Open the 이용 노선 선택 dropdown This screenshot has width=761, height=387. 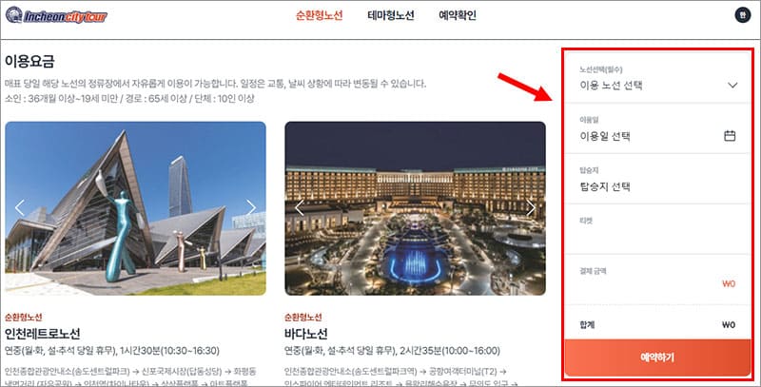pyautogui.click(x=657, y=78)
